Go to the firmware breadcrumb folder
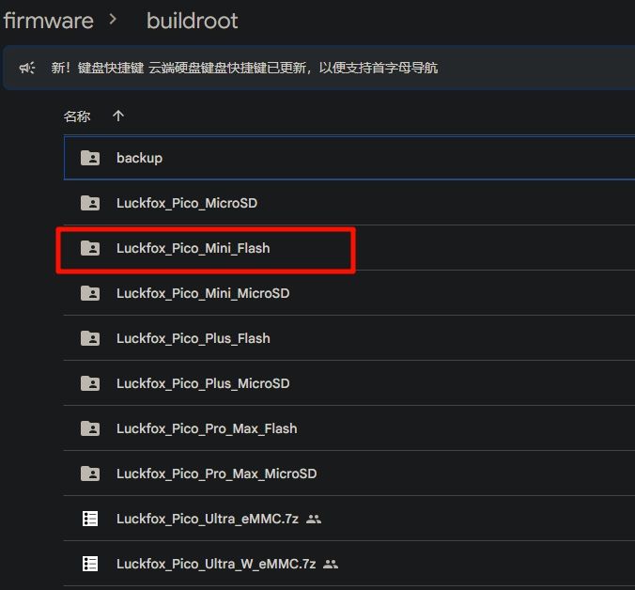The image size is (635, 590). point(49,21)
